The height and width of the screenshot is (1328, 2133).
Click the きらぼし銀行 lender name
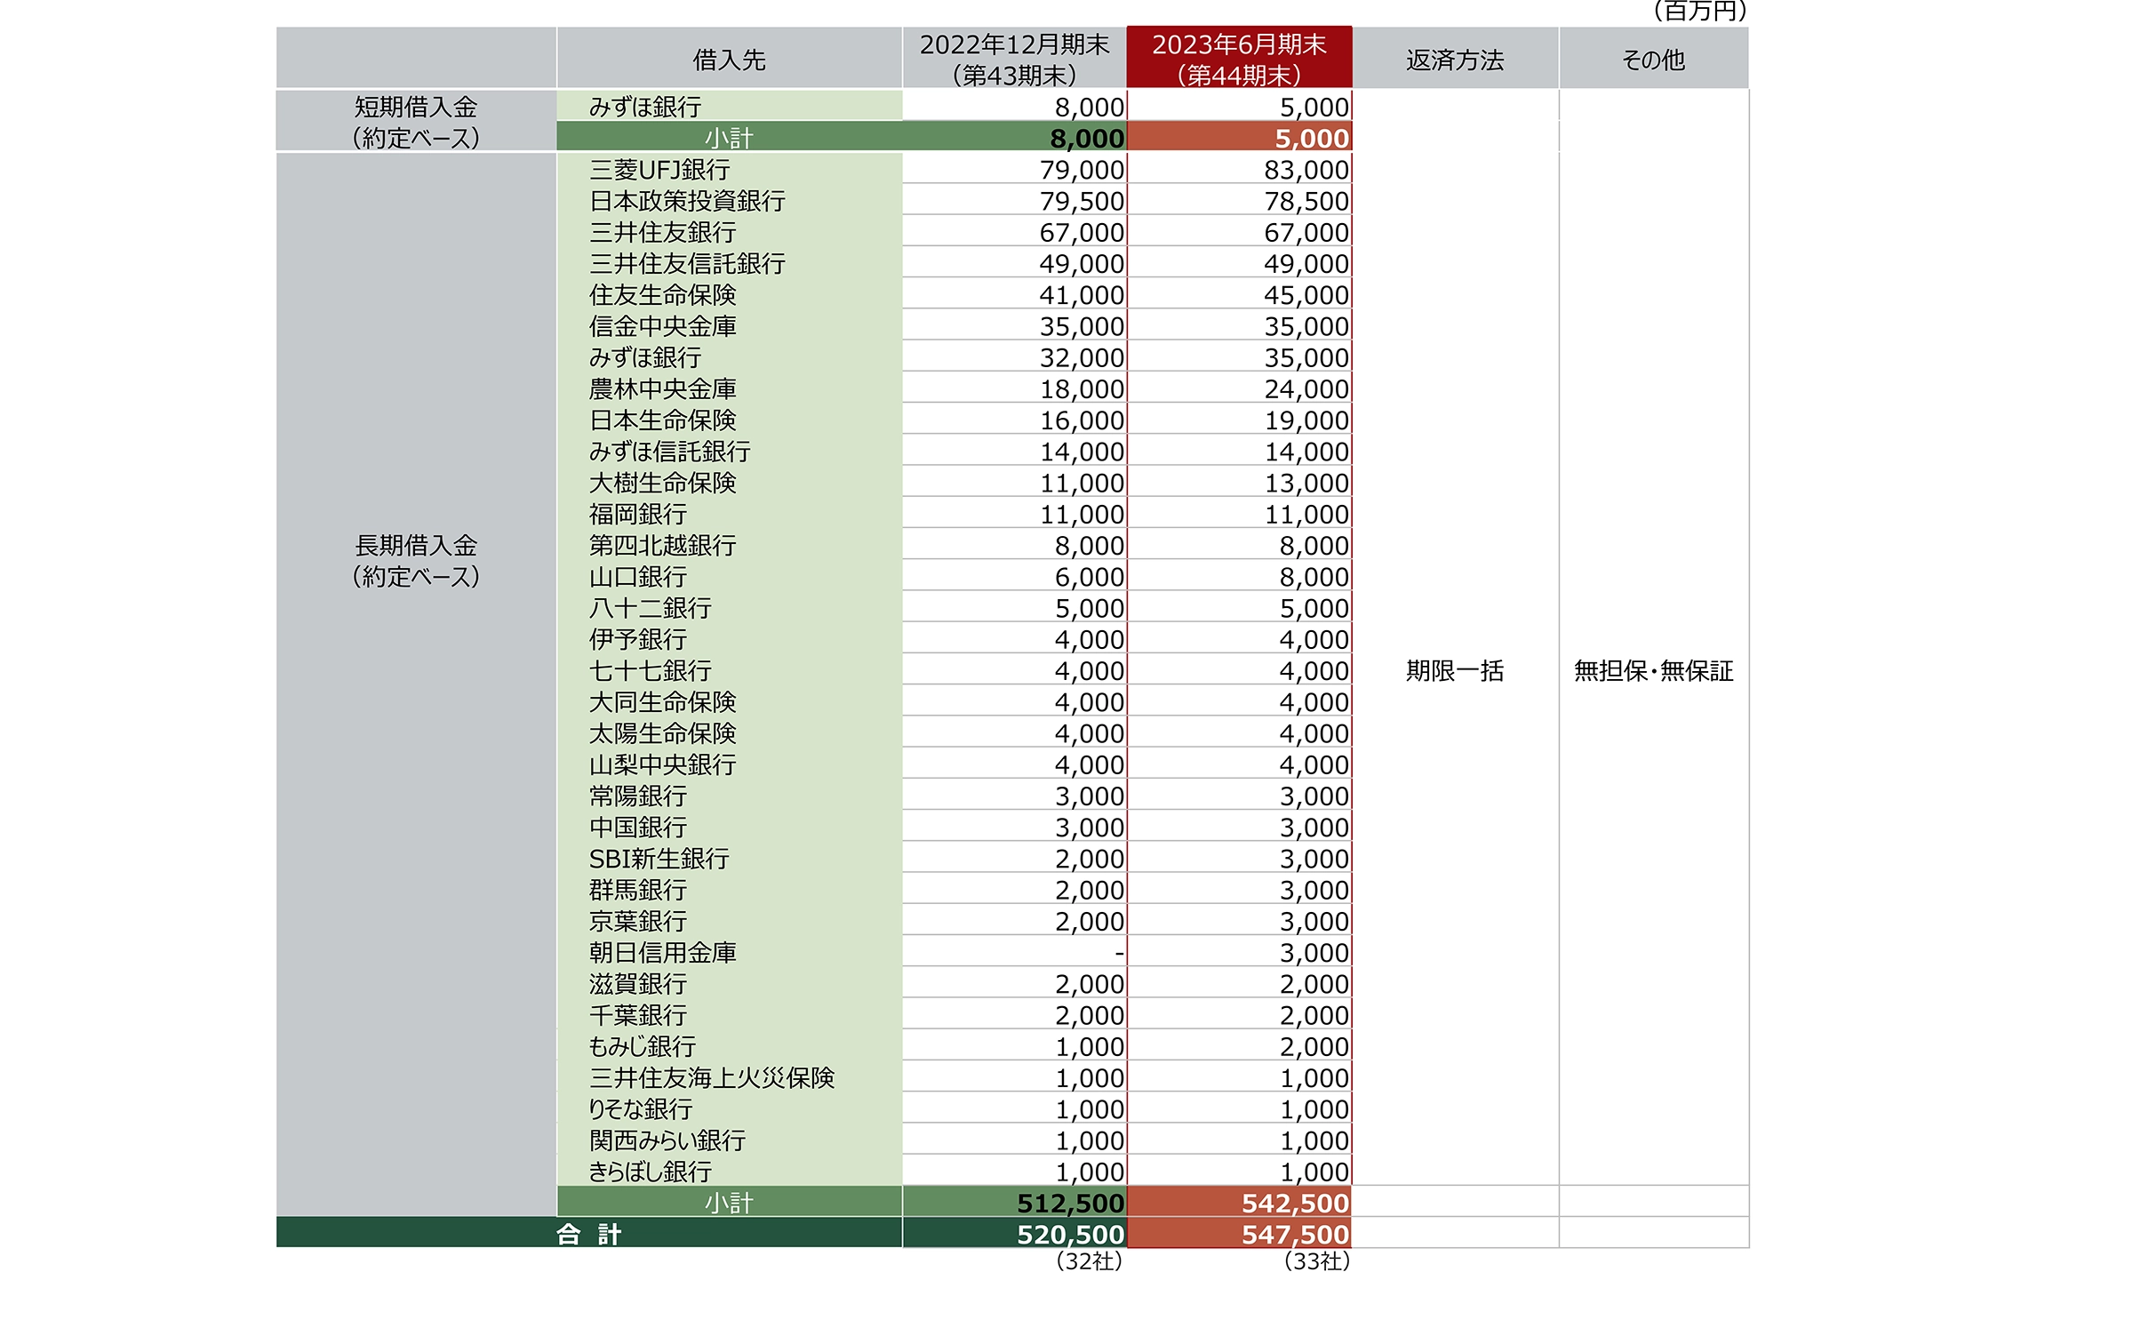(x=650, y=1172)
